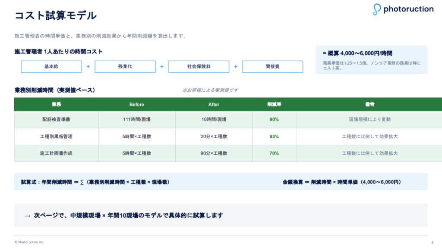Click the photoruction logo
Image resolution: width=442 pixels, height=248 pixels.
tap(403, 9)
